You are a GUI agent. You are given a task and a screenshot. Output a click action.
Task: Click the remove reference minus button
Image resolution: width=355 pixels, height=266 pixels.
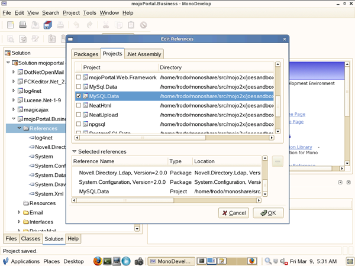(x=277, y=161)
